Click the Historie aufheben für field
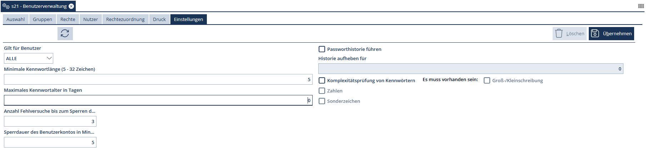The height and width of the screenshot is (159, 647). pos(471,69)
